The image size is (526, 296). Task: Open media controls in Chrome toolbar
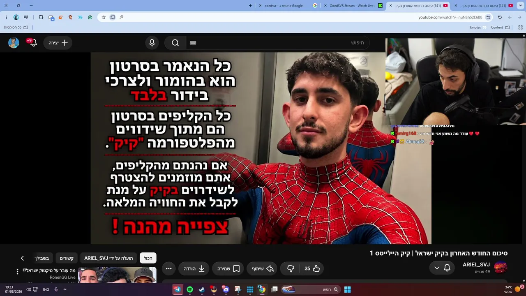pyautogui.click(x=26, y=17)
